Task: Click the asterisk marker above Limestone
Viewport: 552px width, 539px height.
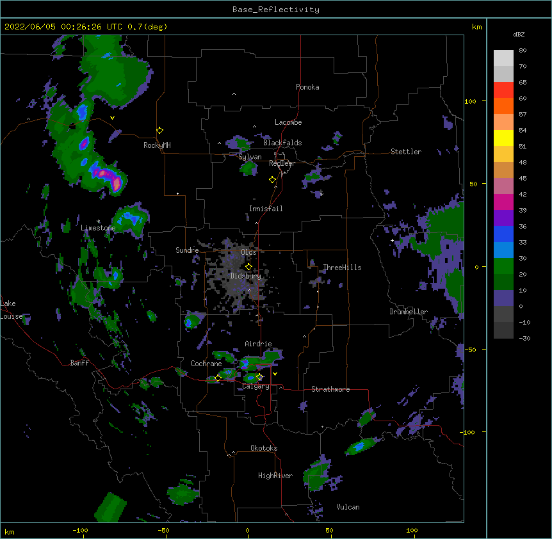Action: pos(99,221)
